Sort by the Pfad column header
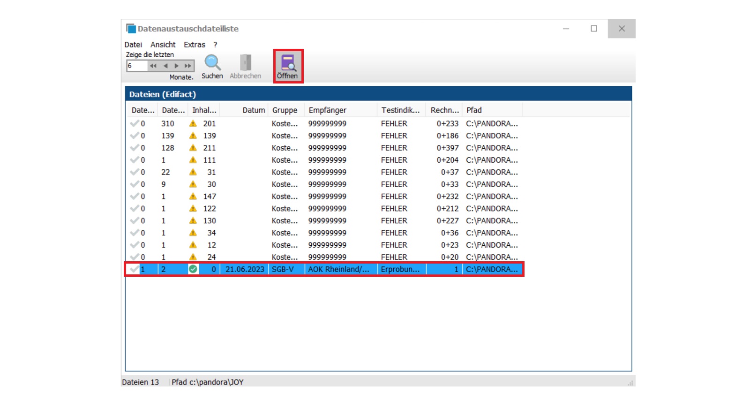The width and height of the screenshot is (735, 409). click(492, 110)
